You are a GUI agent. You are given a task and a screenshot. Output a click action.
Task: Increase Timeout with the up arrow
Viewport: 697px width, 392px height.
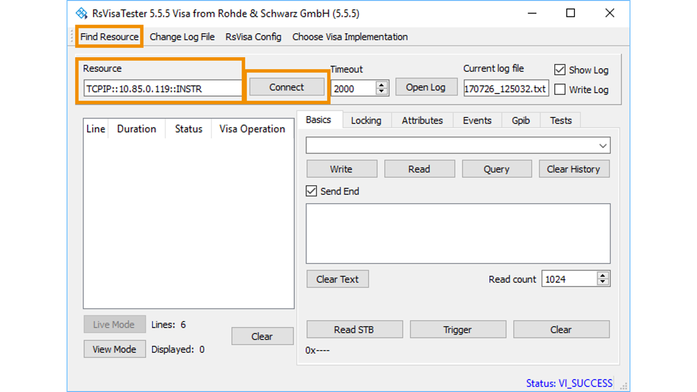pyautogui.click(x=382, y=85)
